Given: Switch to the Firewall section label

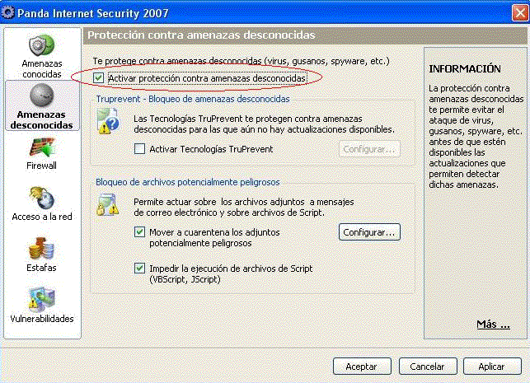Looking at the screenshot, I should pos(41,166).
